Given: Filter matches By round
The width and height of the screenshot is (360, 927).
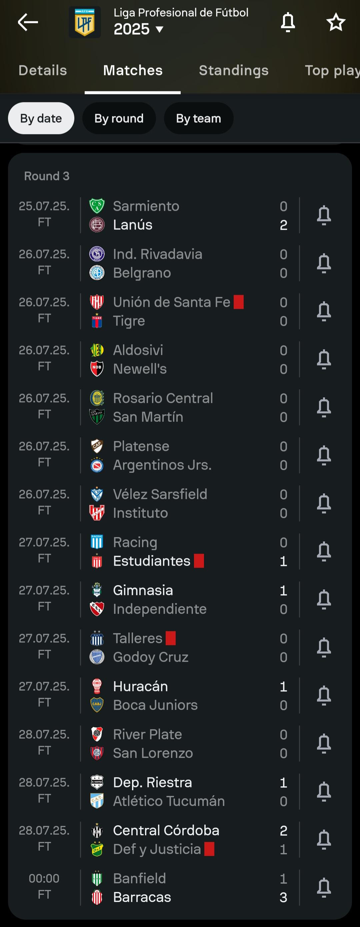Looking at the screenshot, I should pyautogui.click(x=119, y=118).
